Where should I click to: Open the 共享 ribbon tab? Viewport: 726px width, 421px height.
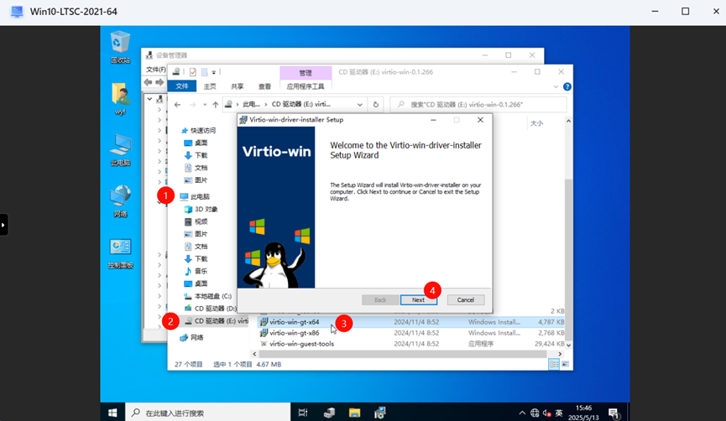[x=237, y=86]
